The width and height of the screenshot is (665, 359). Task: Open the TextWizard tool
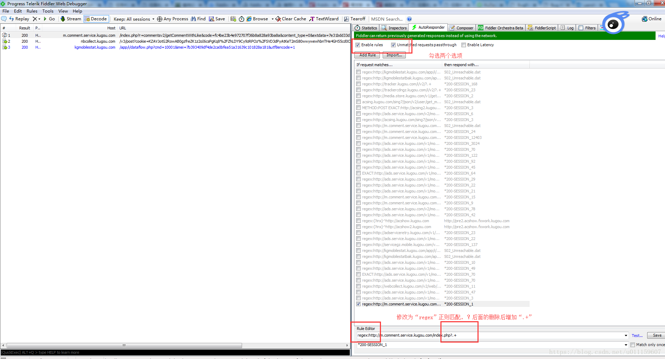324,19
